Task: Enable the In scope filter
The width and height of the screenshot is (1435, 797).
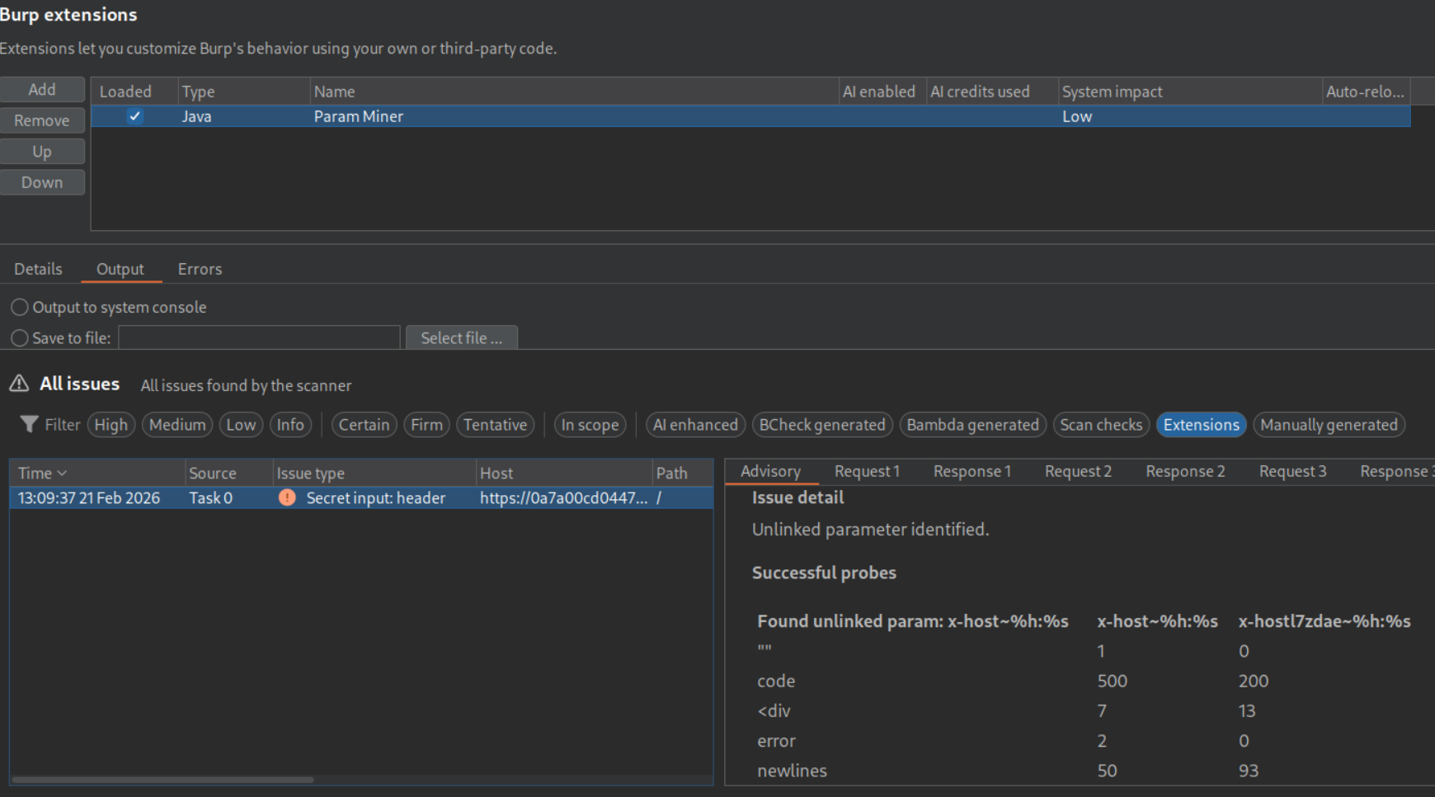Action: click(590, 424)
